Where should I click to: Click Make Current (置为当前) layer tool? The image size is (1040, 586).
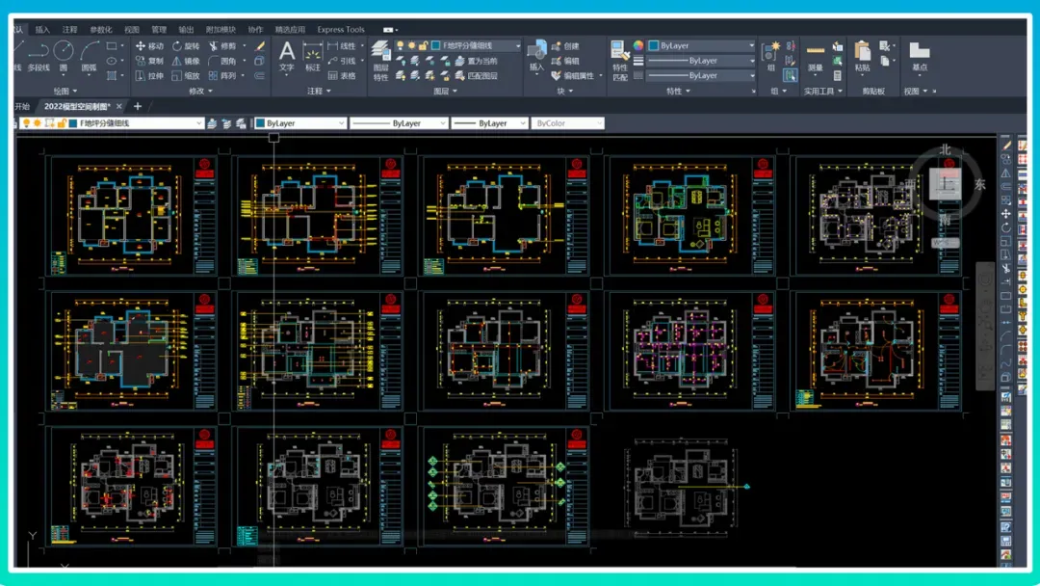(477, 61)
